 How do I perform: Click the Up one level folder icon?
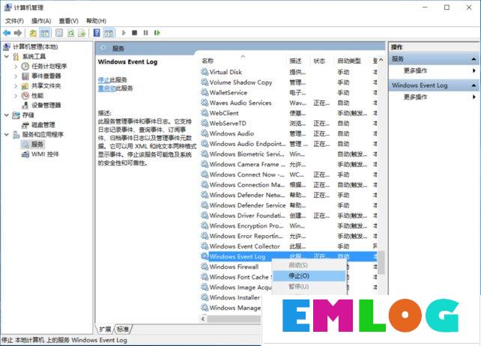tap(33, 33)
